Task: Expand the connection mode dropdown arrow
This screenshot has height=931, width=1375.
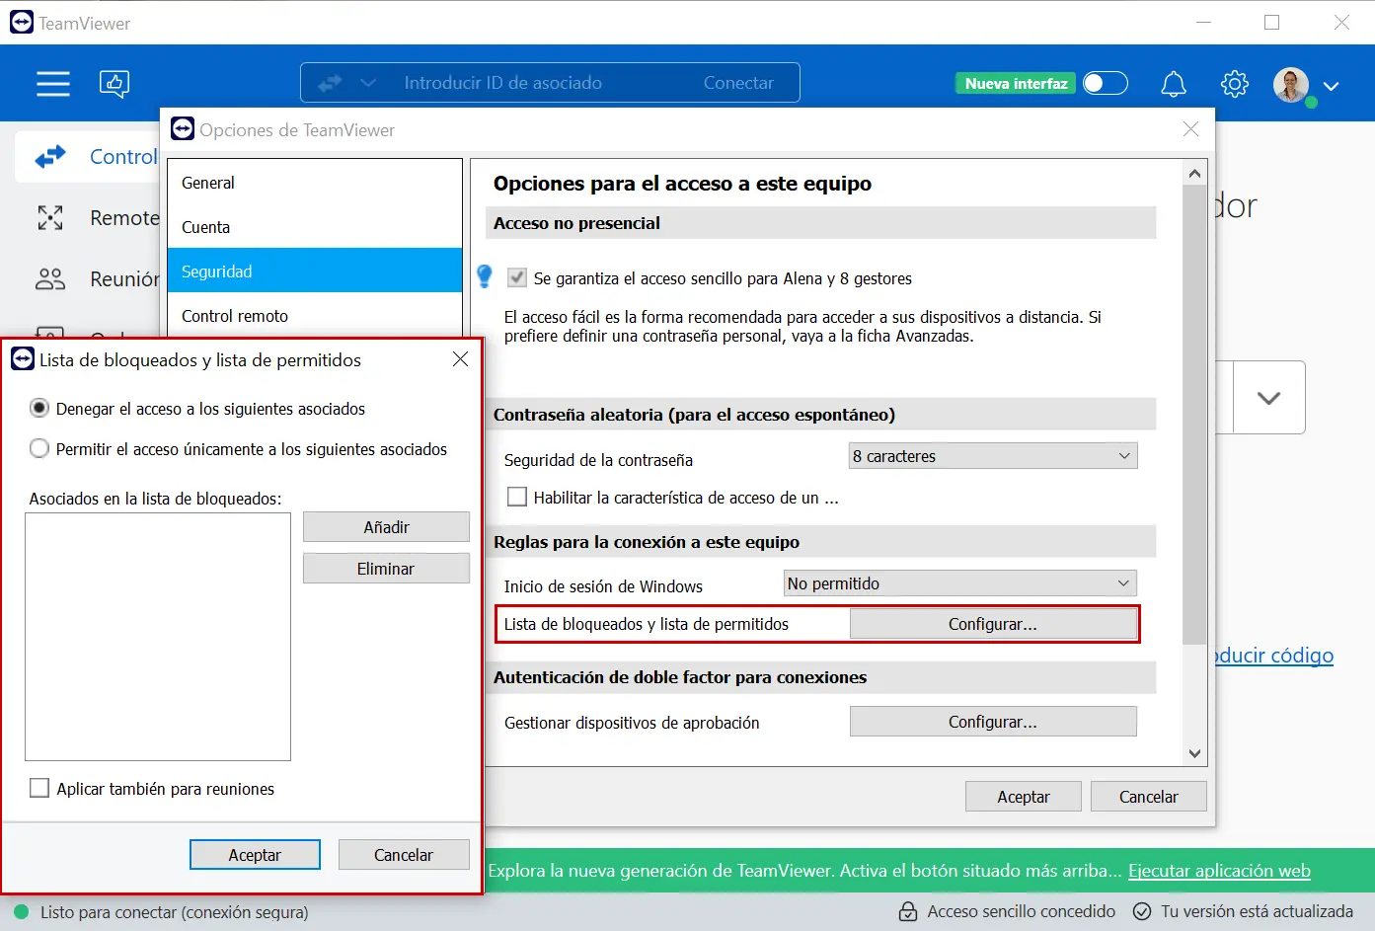Action: [368, 83]
